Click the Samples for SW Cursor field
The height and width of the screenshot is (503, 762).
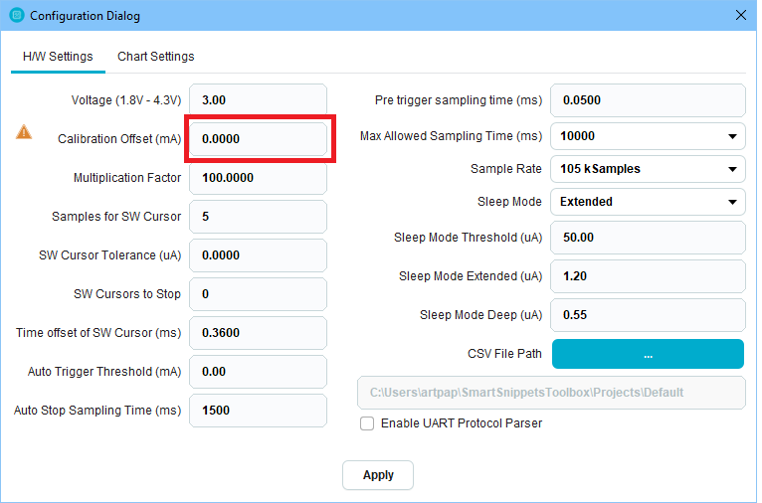[x=258, y=217]
